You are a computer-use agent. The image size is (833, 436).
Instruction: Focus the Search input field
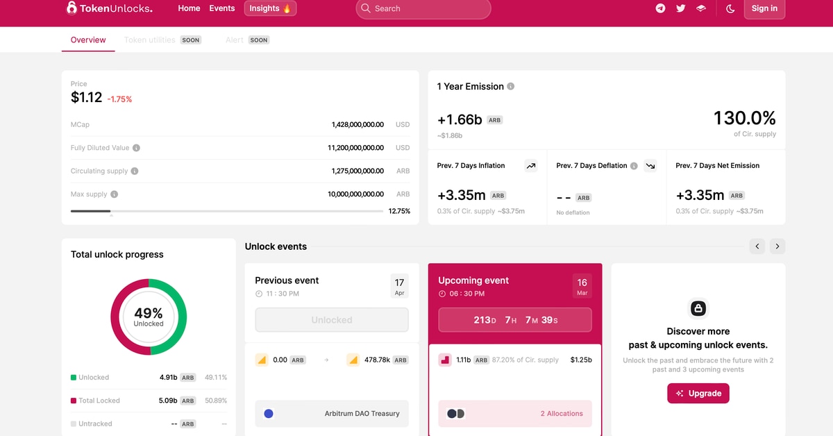pyautogui.click(x=423, y=8)
